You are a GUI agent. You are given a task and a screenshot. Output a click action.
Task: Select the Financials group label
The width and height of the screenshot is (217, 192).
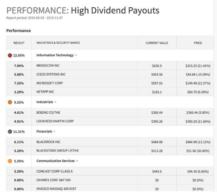click(x=44, y=131)
